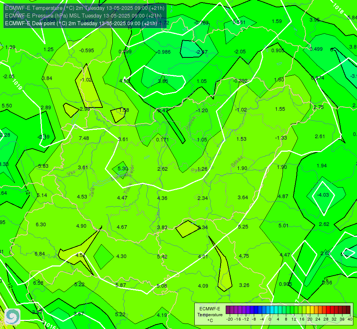
Task: Click the map value 6.84
Action: pos(40,254)
